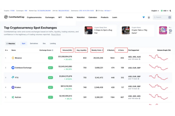The width and height of the screenshot is (175, 116).
Task: Click Binance 7-day volume graph
Action: [x=158, y=57]
